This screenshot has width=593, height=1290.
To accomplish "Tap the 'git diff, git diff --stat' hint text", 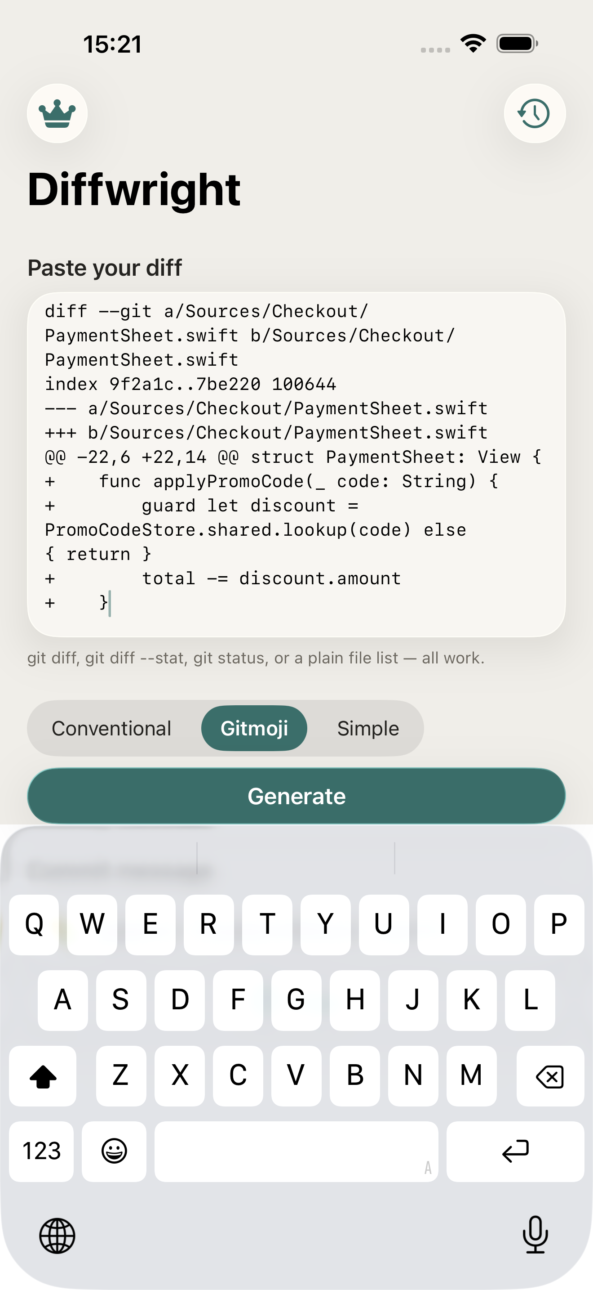I will pyautogui.click(x=256, y=658).
